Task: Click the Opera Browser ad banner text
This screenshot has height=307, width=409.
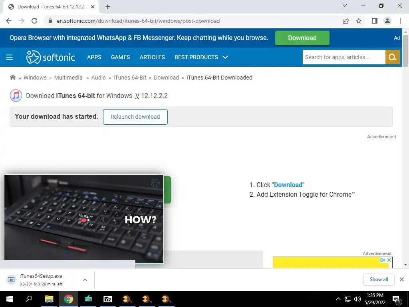Action: tap(139, 38)
